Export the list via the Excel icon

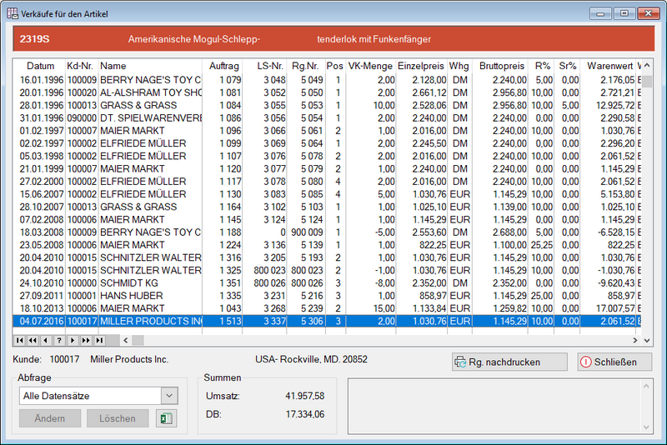pos(166,418)
